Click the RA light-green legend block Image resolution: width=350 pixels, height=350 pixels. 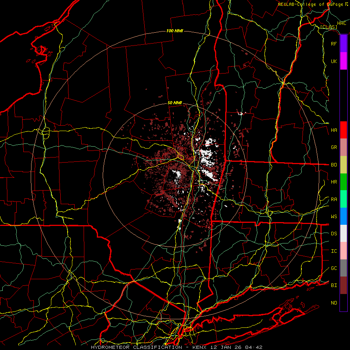pos(343,199)
